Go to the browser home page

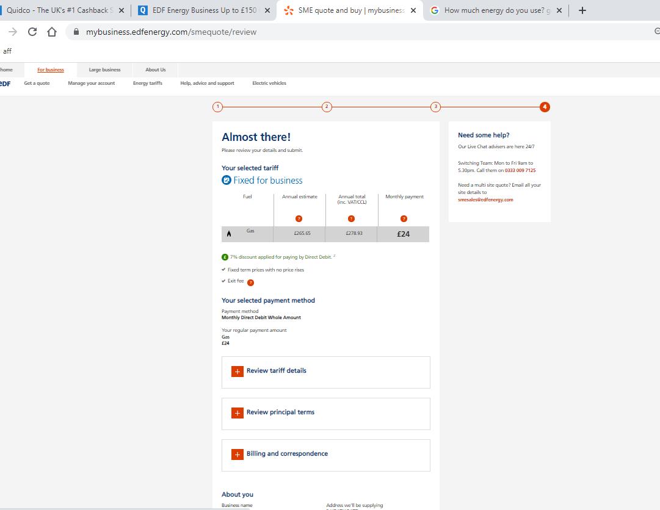coord(52,32)
